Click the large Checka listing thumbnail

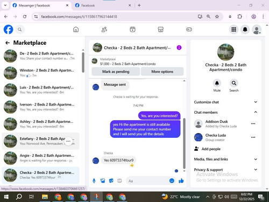pyautogui.click(x=225, y=52)
